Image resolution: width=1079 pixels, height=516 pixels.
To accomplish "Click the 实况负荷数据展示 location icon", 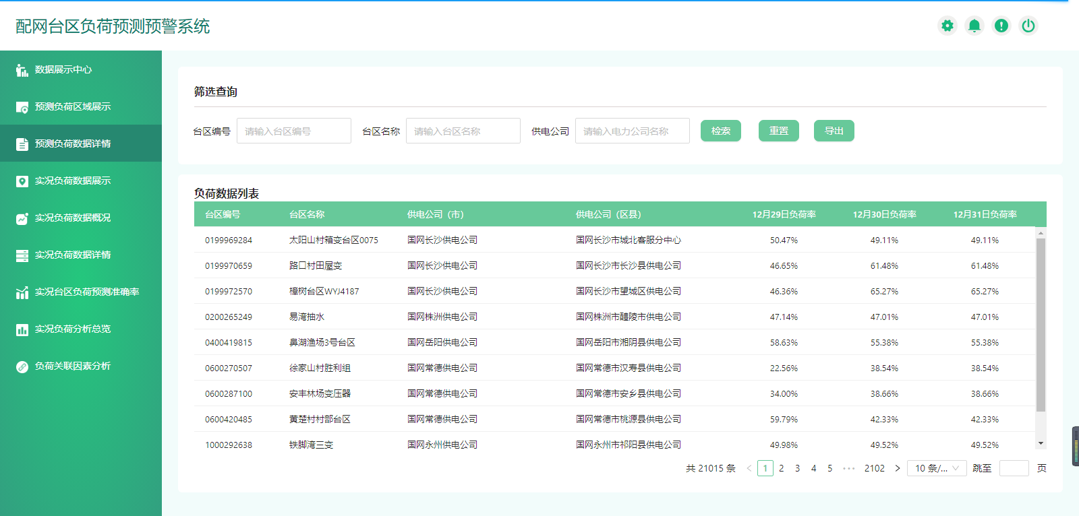I will coord(22,181).
